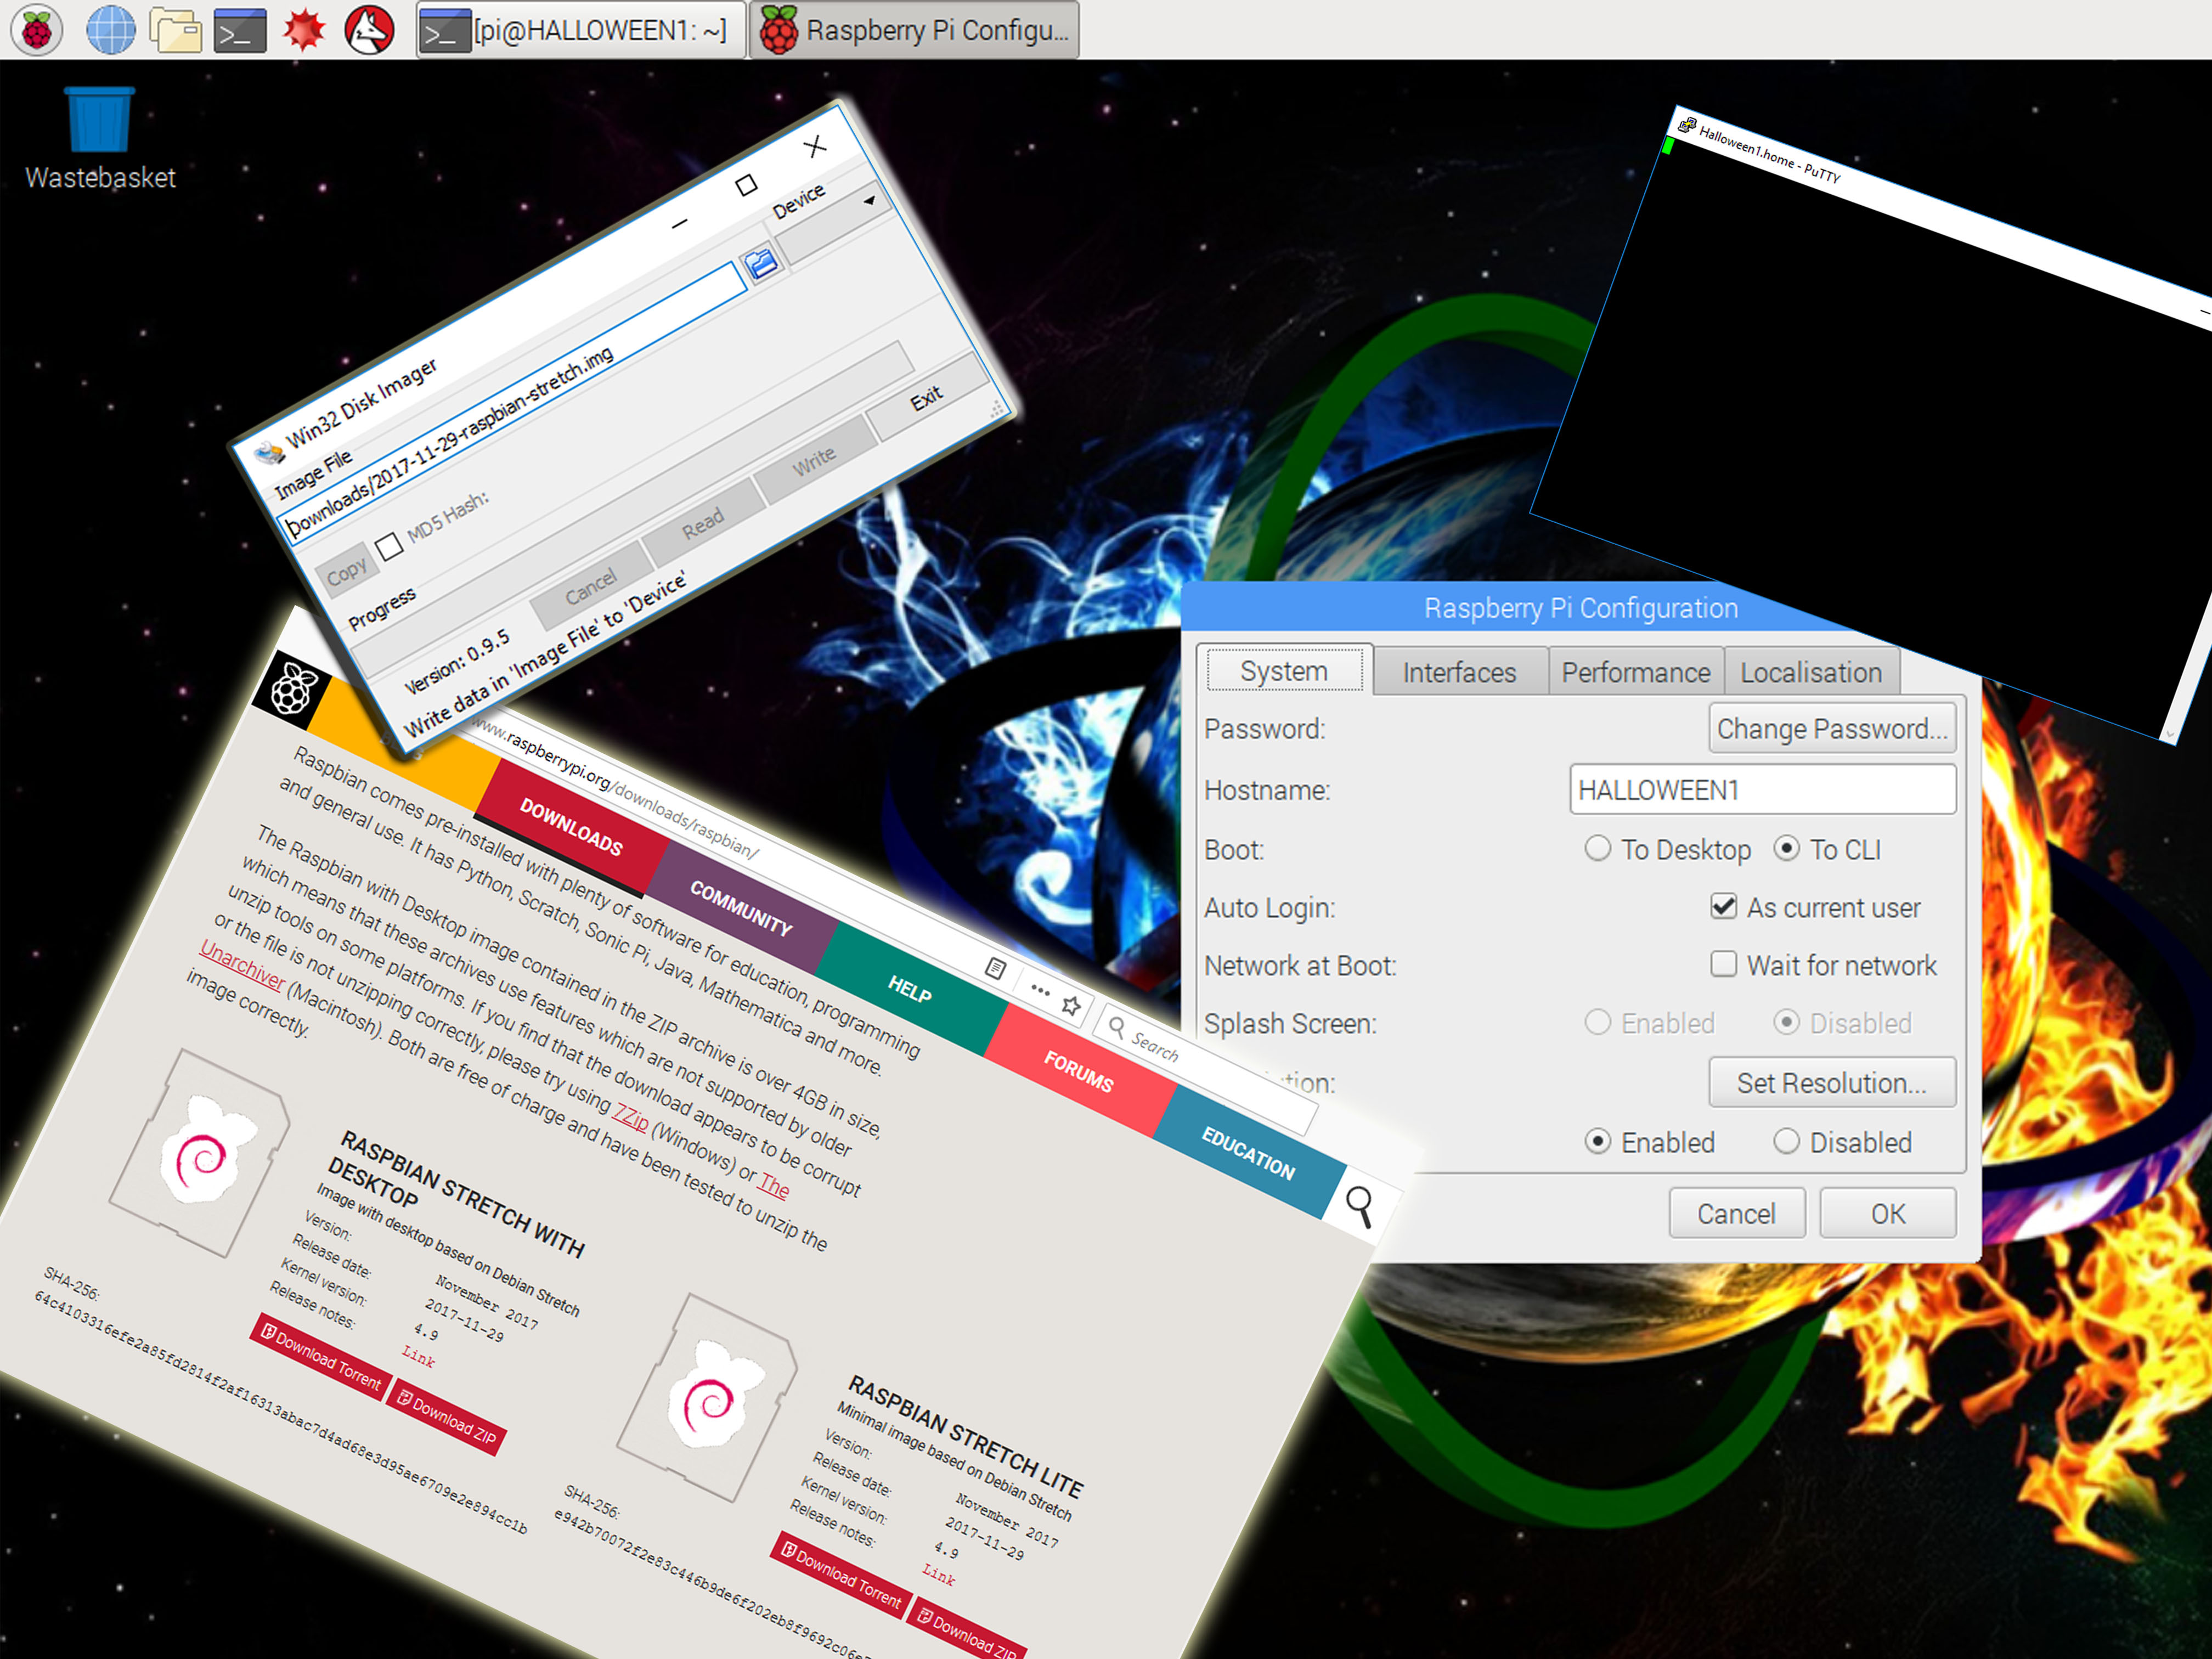Click the Change Password button

(x=1833, y=729)
